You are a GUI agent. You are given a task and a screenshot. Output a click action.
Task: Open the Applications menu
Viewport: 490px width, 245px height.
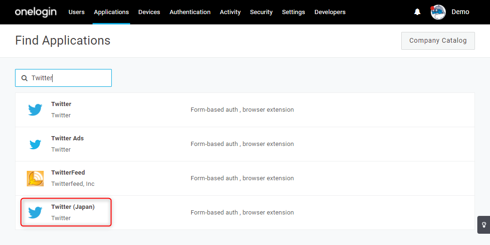[111, 12]
